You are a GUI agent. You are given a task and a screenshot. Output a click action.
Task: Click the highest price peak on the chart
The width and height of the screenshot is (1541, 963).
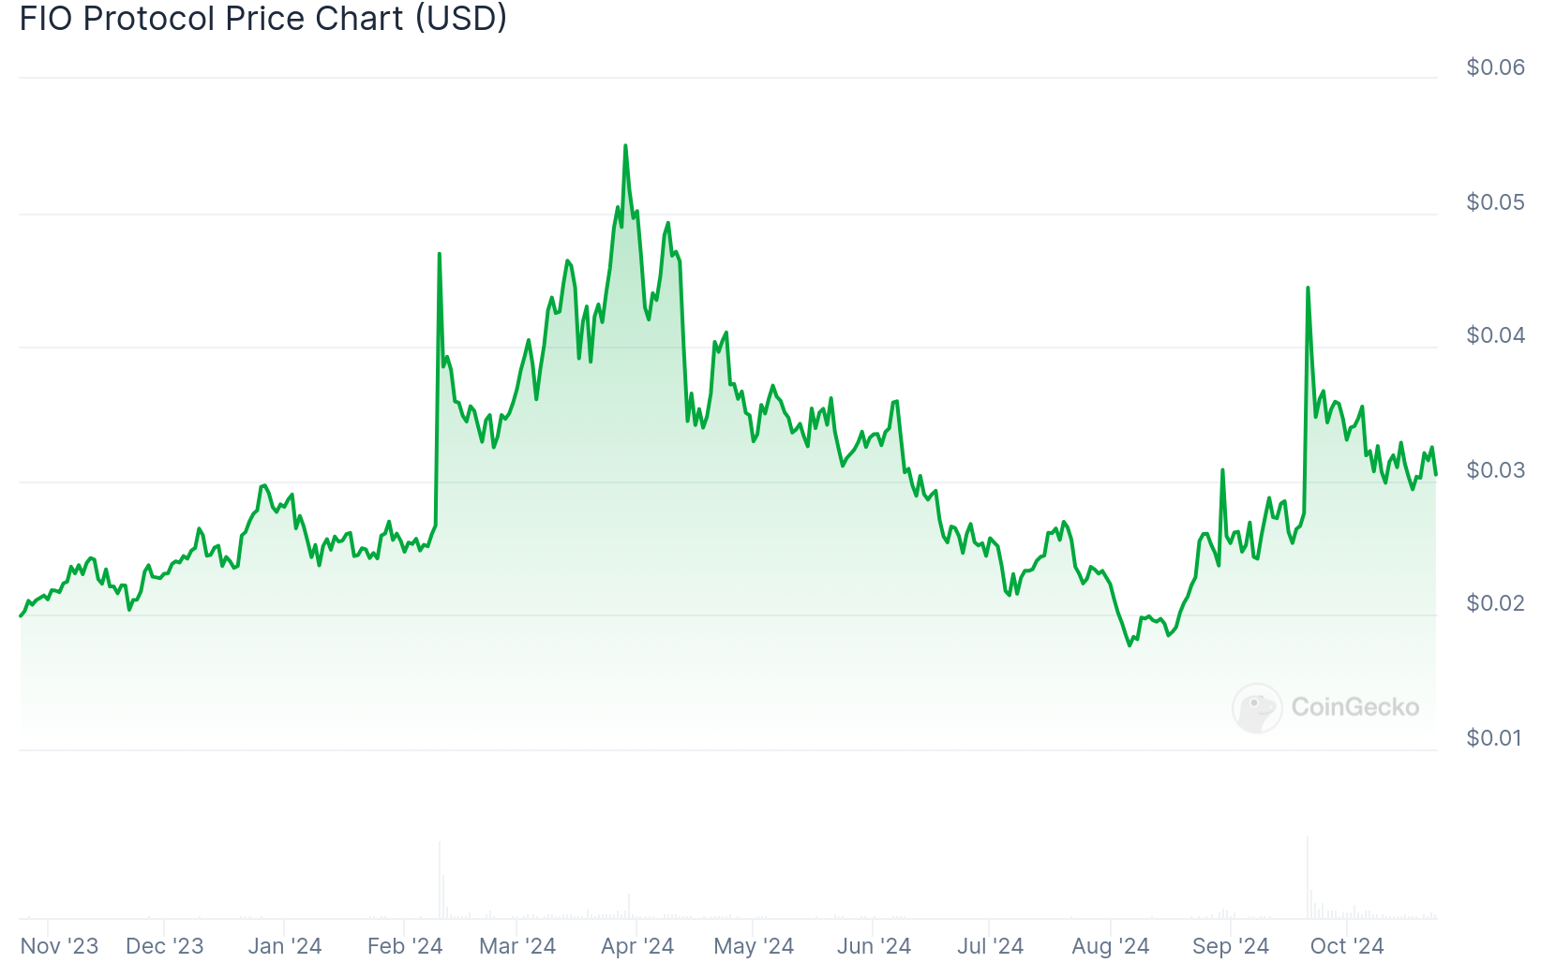pyautogui.click(x=625, y=146)
